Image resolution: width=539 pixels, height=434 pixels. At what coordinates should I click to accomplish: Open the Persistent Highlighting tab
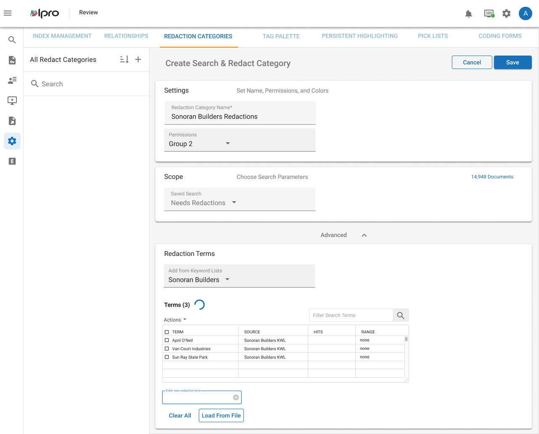coord(360,36)
